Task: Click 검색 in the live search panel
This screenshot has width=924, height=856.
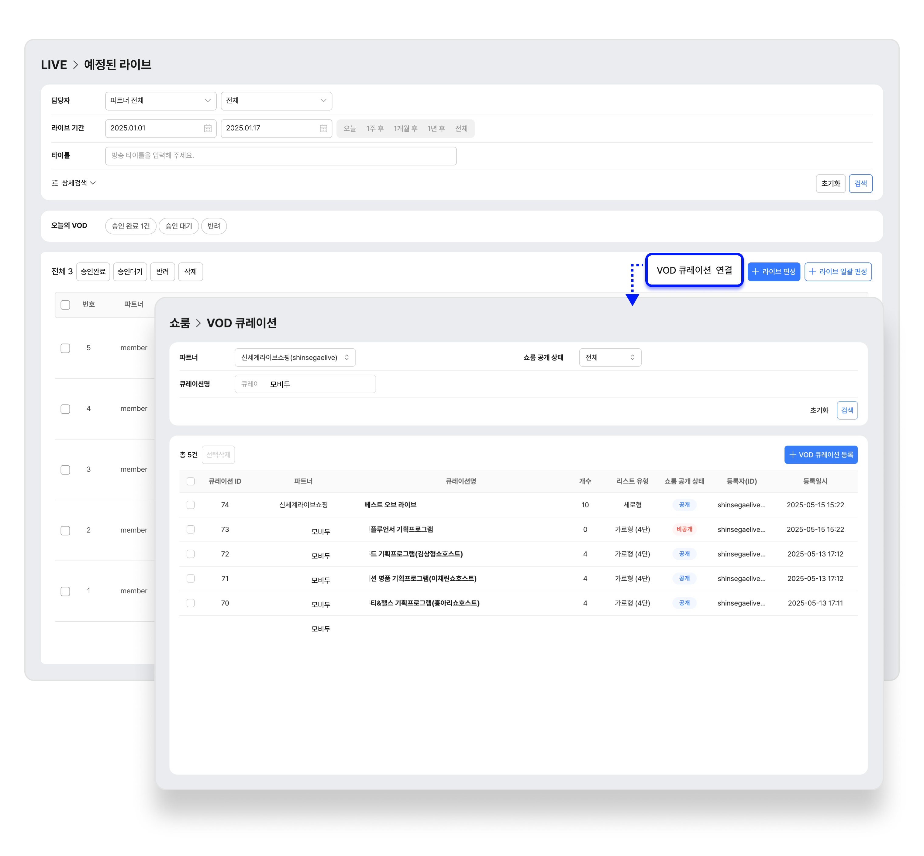Action: coord(860,183)
